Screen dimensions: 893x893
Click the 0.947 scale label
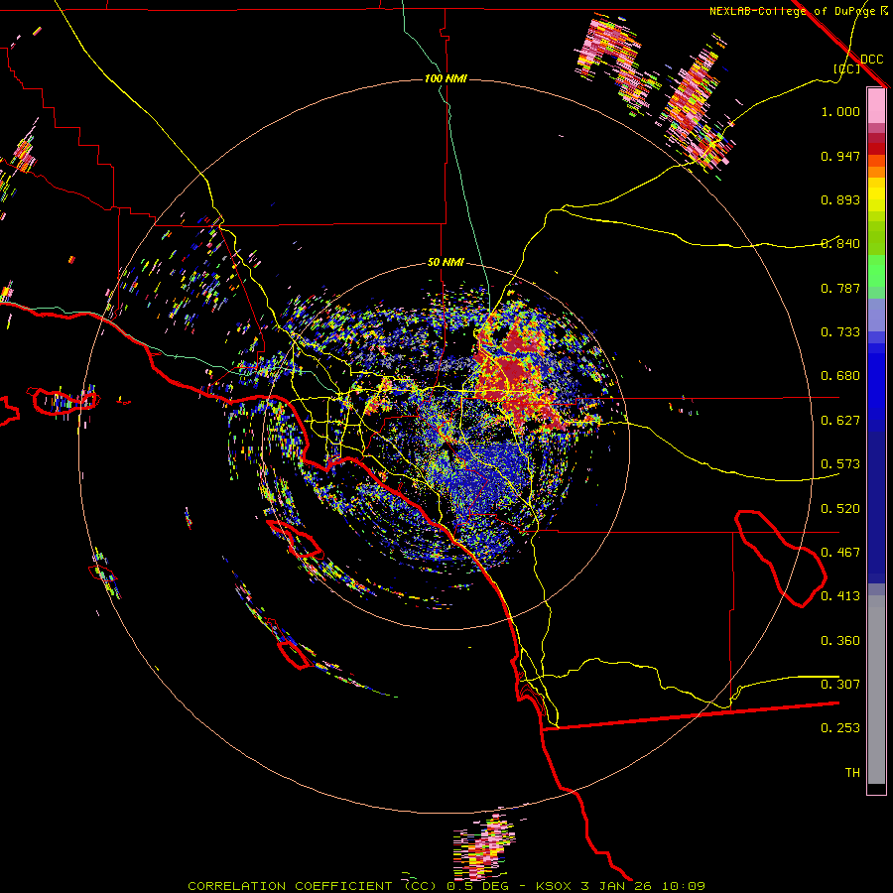point(840,156)
